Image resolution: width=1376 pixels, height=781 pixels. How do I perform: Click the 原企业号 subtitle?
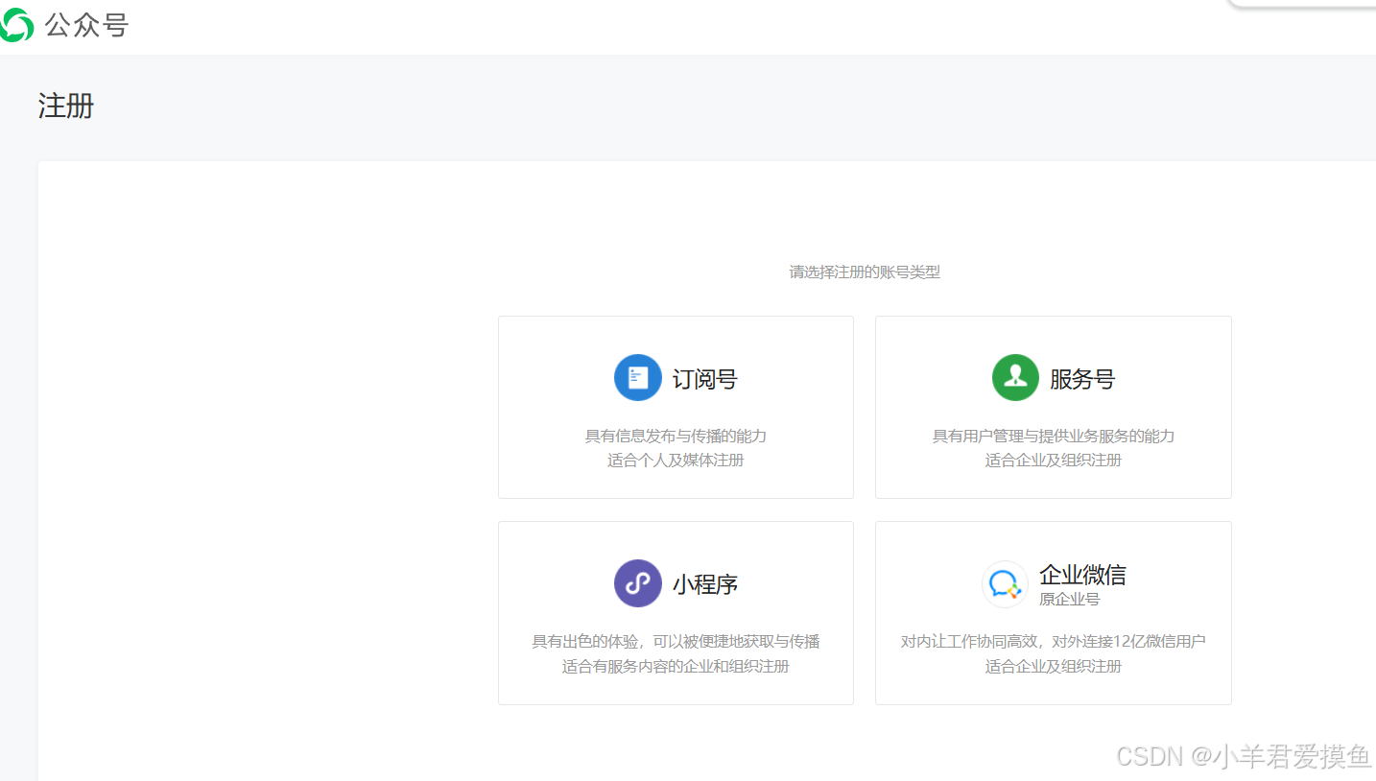[1069, 600]
